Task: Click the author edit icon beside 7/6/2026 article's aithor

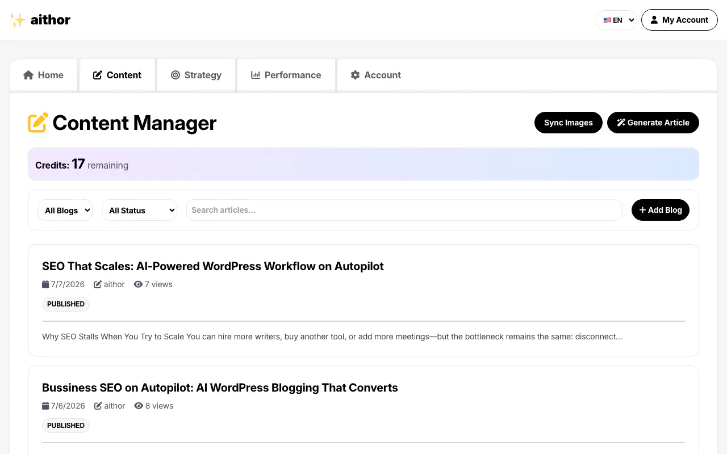Action: click(x=98, y=406)
